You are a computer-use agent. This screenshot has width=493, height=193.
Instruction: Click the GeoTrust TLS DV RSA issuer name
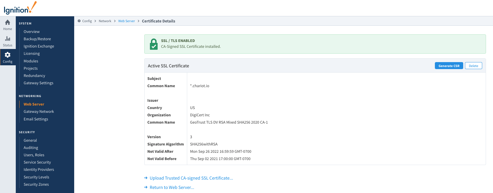pyautogui.click(x=229, y=122)
